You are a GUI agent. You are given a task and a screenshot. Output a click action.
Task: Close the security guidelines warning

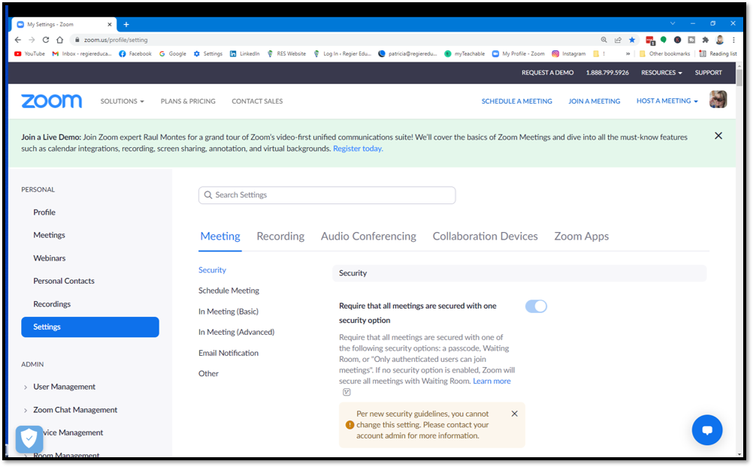click(514, 414)
